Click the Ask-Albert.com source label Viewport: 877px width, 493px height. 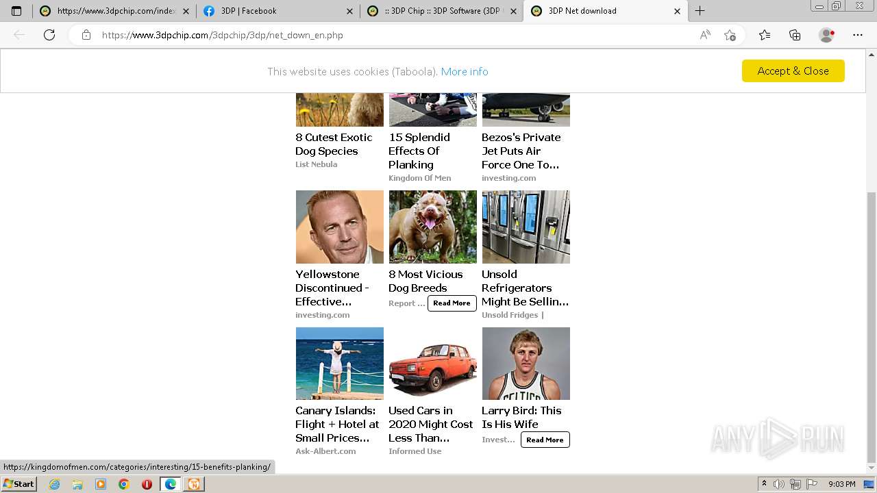(x=325, y=451)
